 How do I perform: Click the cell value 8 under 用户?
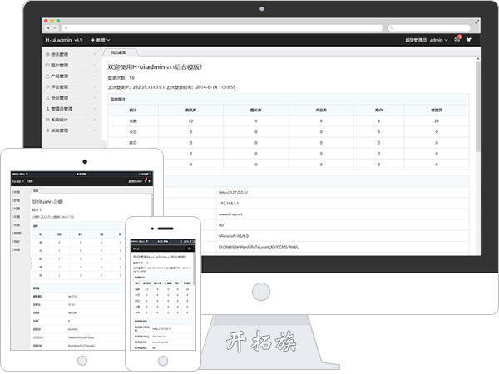pos(378,121)
